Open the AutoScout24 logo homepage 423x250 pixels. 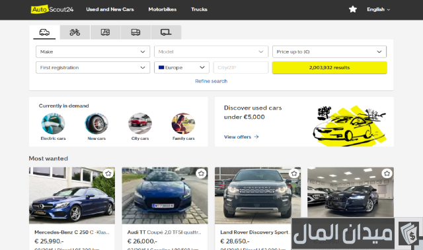coord(52,9)
